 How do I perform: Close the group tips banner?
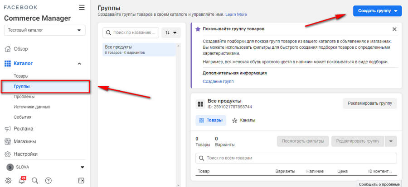click(394, 29)
